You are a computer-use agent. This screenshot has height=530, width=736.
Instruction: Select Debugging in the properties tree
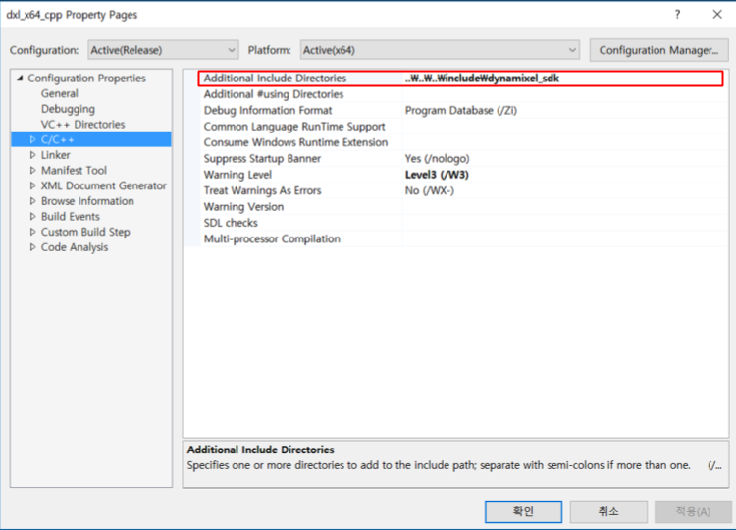pyautogui.click(x=68, y=109)
